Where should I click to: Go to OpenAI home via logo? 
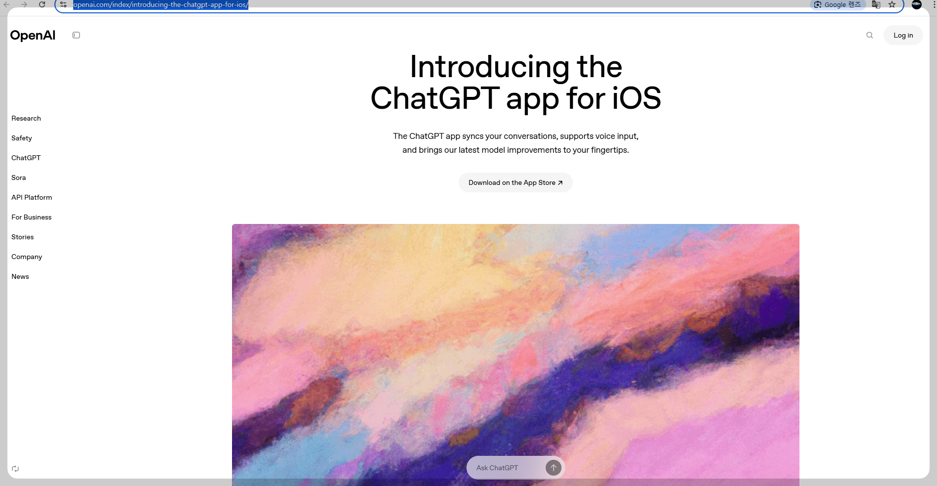[x=33, y=35]
